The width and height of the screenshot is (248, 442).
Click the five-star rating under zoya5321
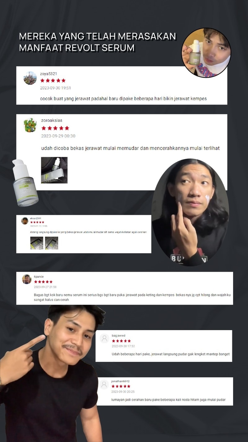point(53,81)
